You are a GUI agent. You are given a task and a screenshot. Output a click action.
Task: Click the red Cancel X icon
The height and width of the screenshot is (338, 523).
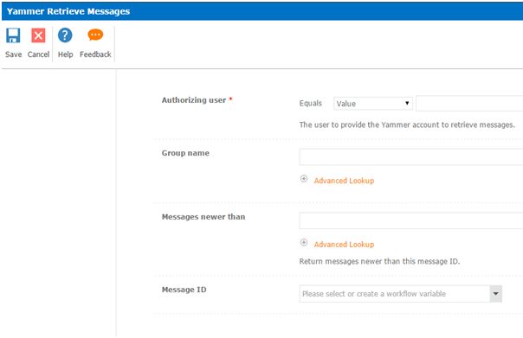pos(38,35)
